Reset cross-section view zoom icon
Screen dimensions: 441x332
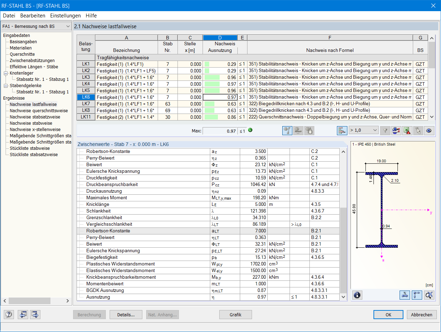pyautogui.click(x=429, y=295)
